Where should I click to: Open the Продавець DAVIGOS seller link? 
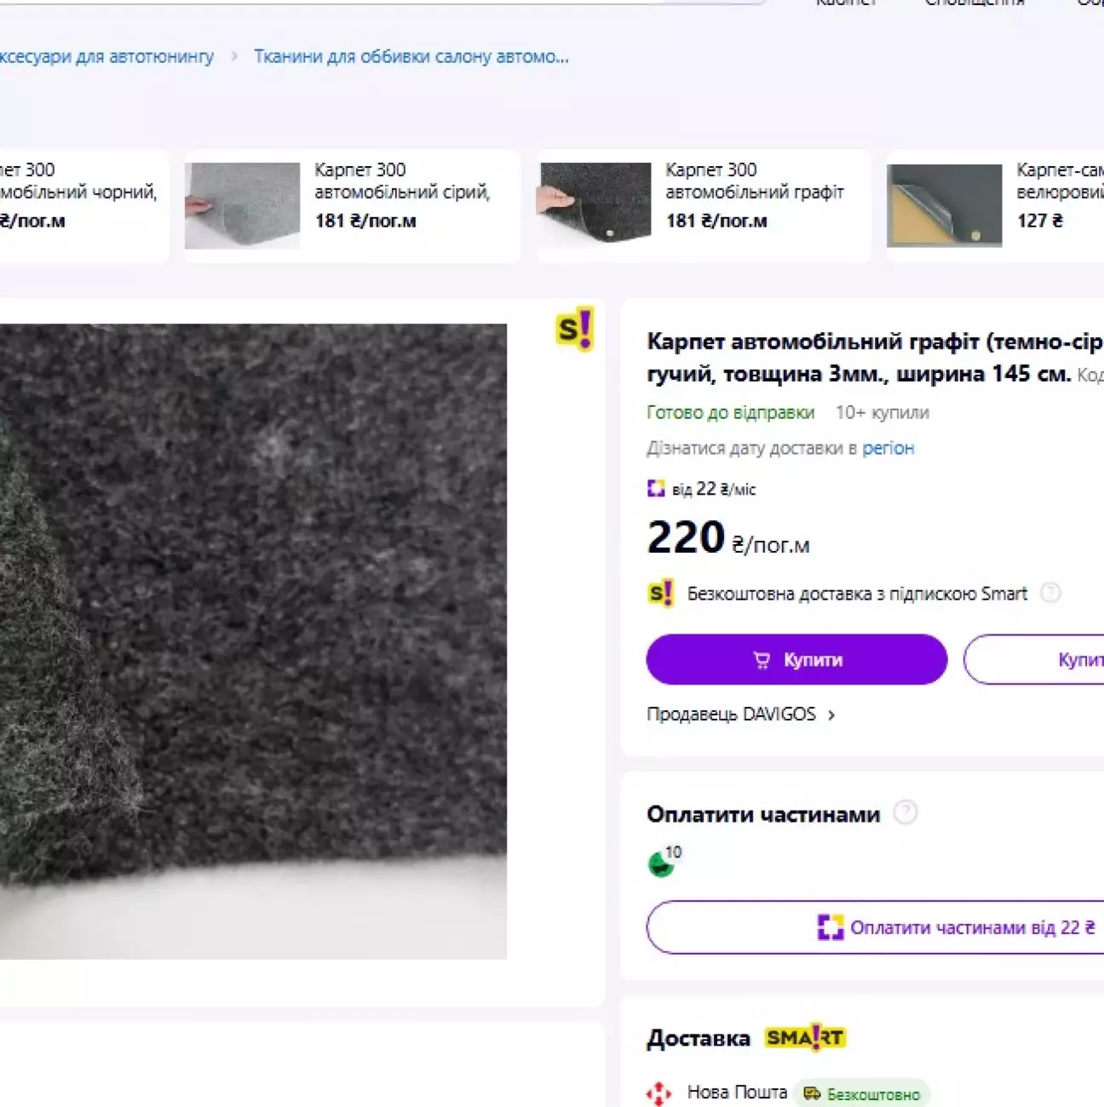pos(741,714)
